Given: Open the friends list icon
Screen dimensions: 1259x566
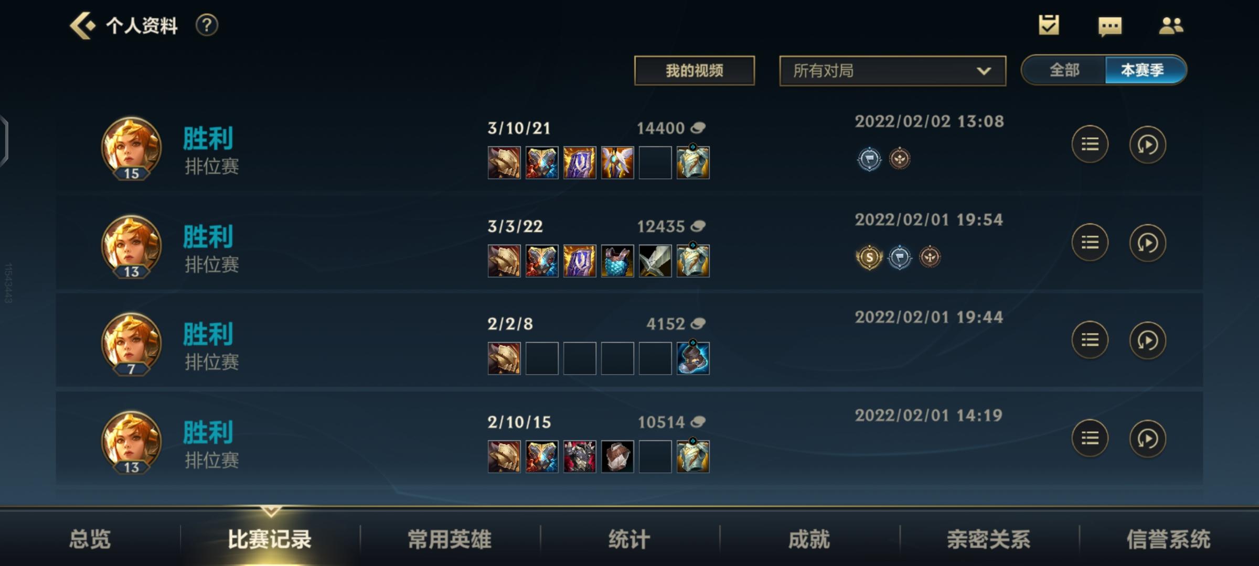Looking at the screenshot, I should click(1171, 26).
